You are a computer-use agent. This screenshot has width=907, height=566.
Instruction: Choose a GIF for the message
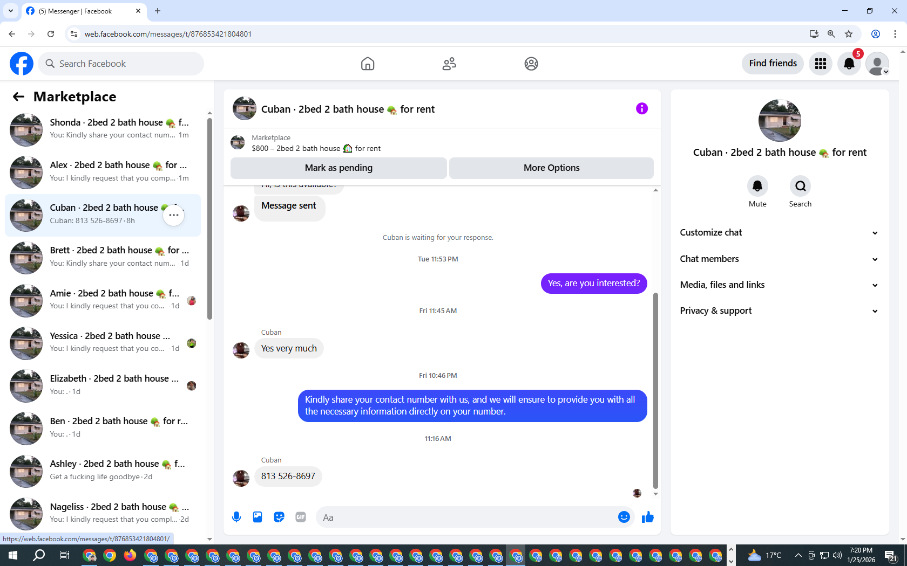[301, 517]
